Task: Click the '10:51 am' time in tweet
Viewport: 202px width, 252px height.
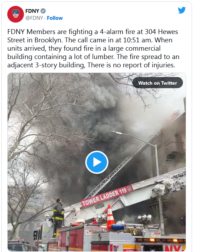Action: (x=138, y=40)
